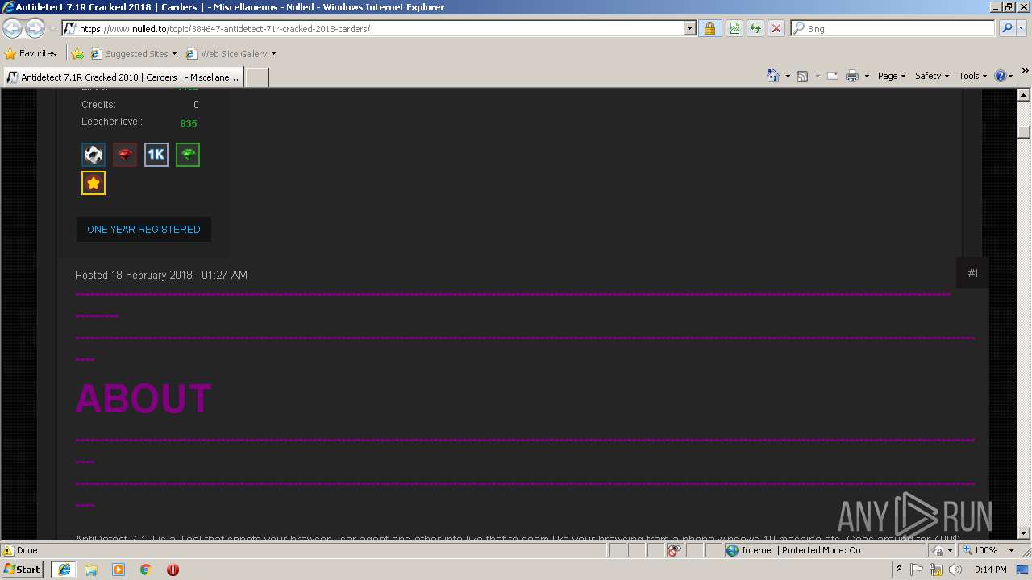Screen dimensions: 1032x580
Task: Expand the command bar overflow chevron
Action: (1026, 71)
